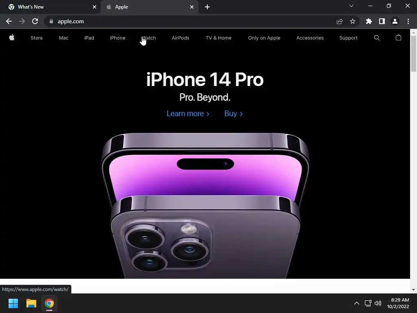Open the Windows Start menu
The width and height of the screenshot is (417, 313).
tap(13, 303)
